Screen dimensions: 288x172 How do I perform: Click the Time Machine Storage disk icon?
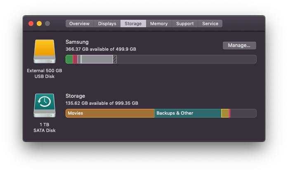point(45,105)
